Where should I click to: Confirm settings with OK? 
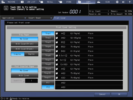(x=119, y=94)
